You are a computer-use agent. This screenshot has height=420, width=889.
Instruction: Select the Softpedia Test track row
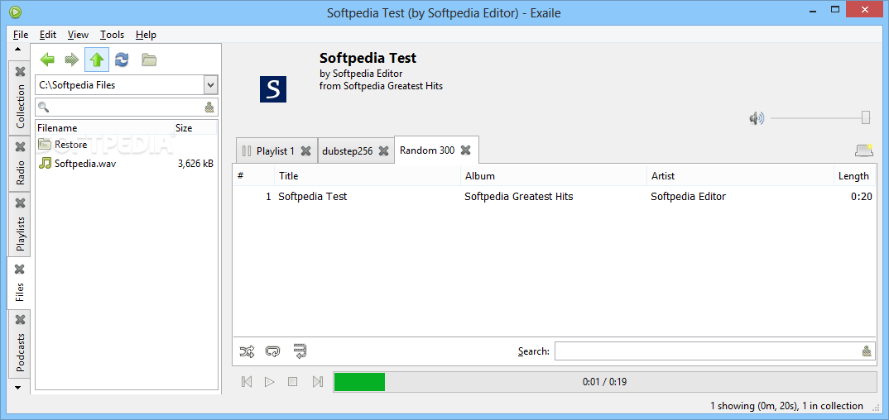pyautogui.click(x=554, y=197)
